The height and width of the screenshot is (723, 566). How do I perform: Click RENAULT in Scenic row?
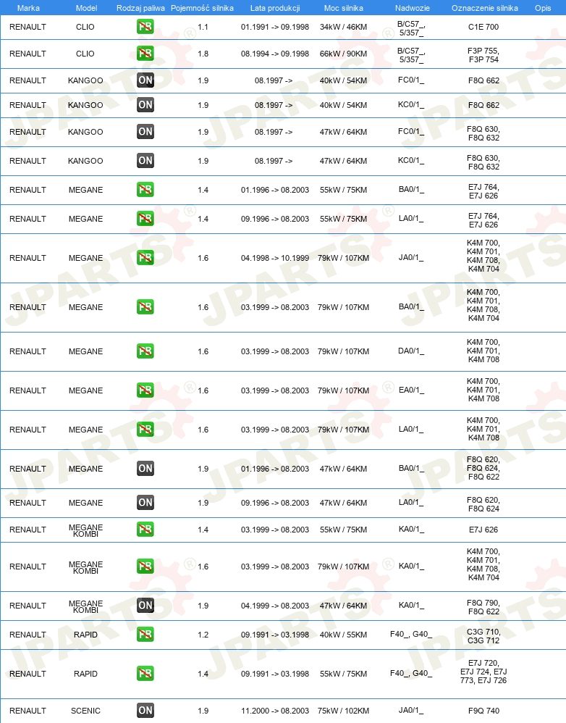click(x=28, y=711)
